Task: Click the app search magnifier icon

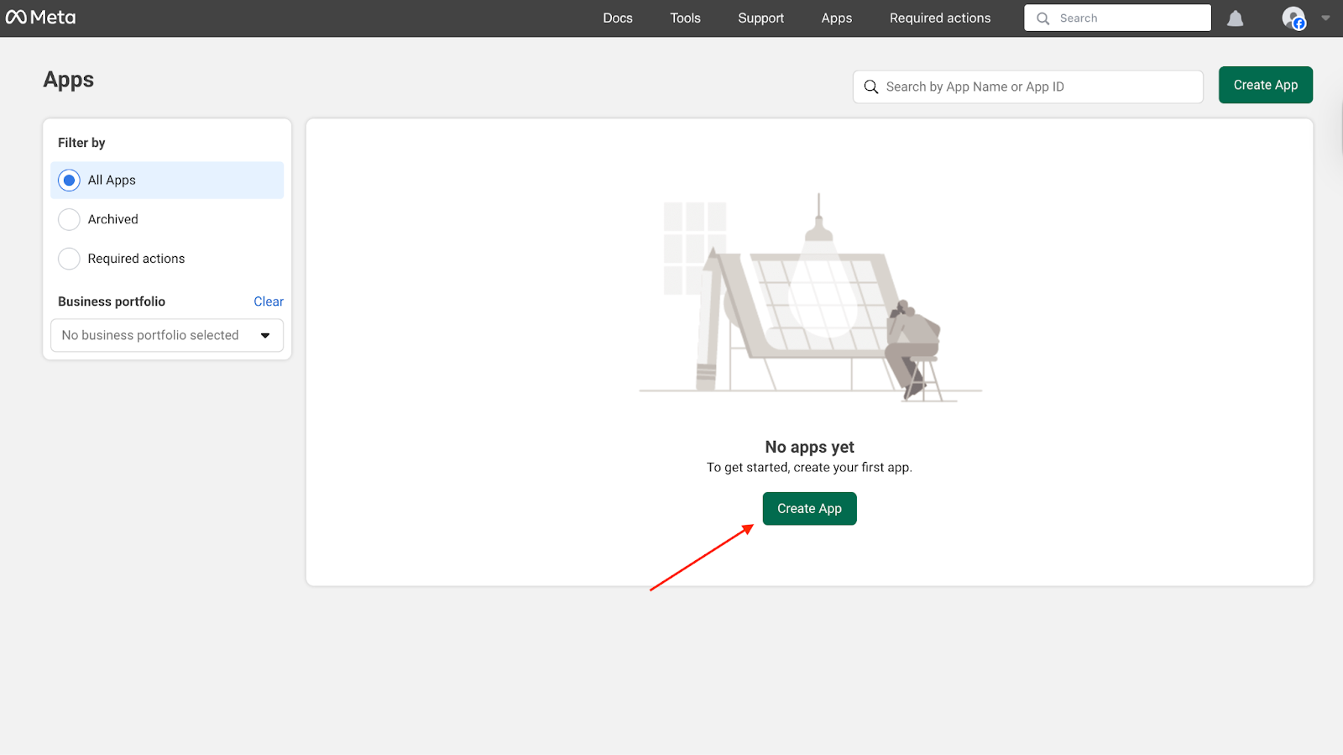Action: [871, 87]
